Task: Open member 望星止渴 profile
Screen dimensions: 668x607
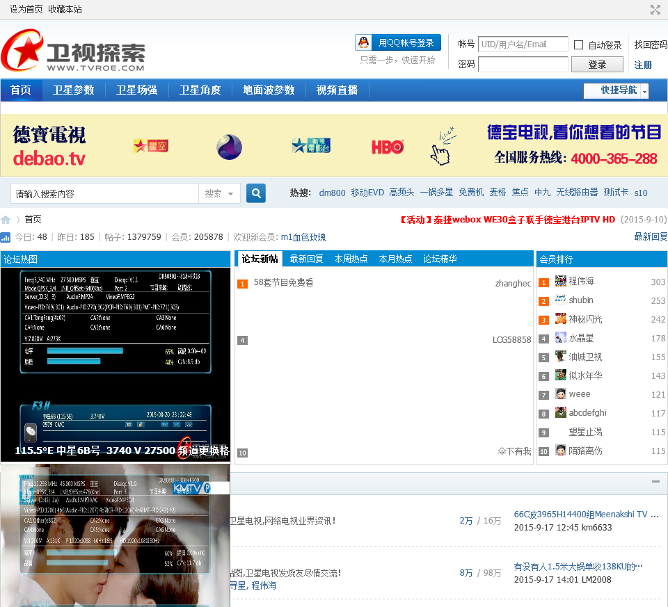Action: point(585,432)
